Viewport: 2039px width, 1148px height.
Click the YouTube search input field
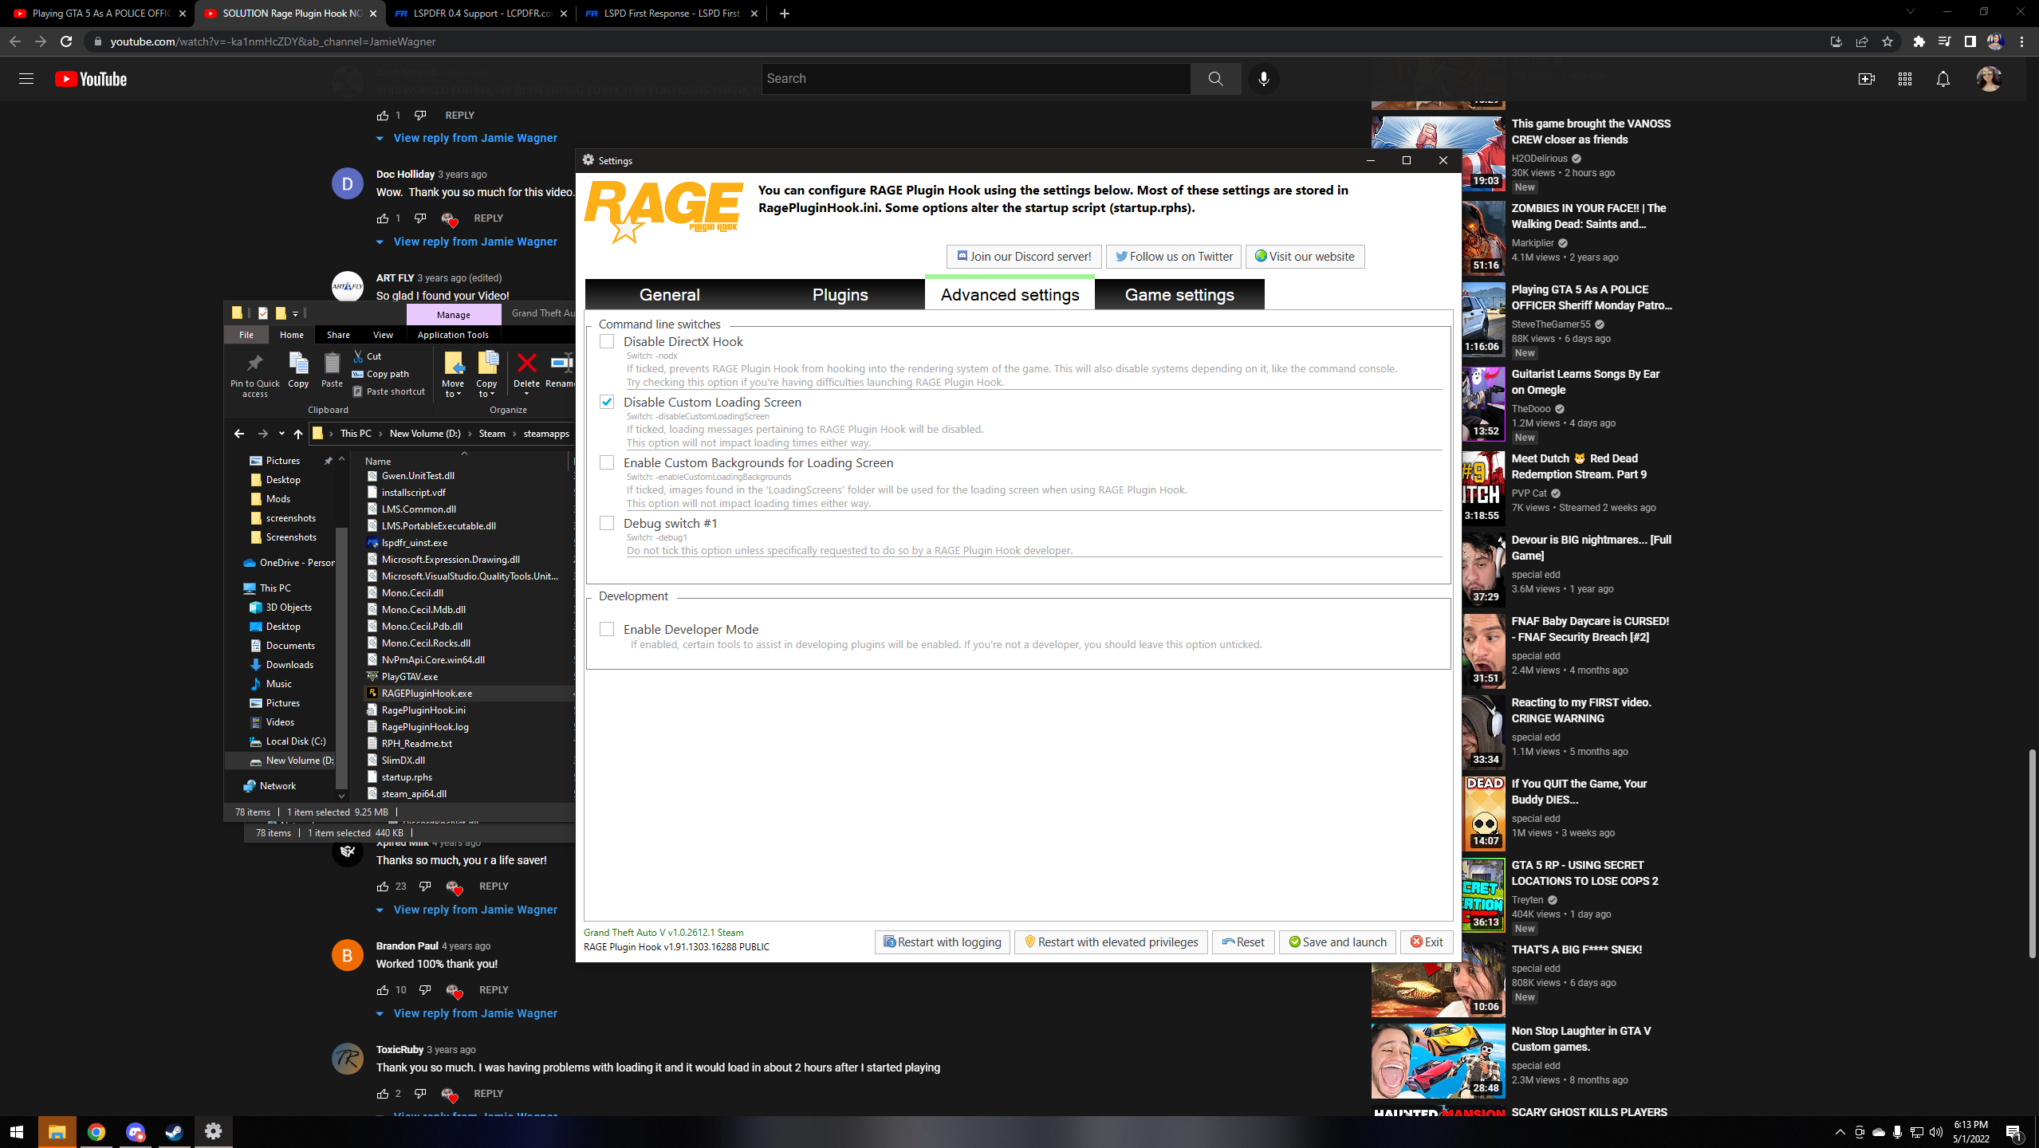point(975,79)
